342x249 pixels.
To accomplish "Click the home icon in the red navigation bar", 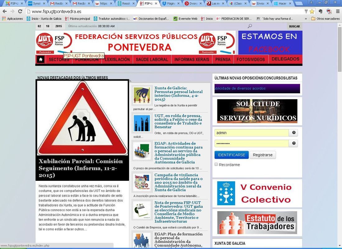I will click(x=40, y=59).
